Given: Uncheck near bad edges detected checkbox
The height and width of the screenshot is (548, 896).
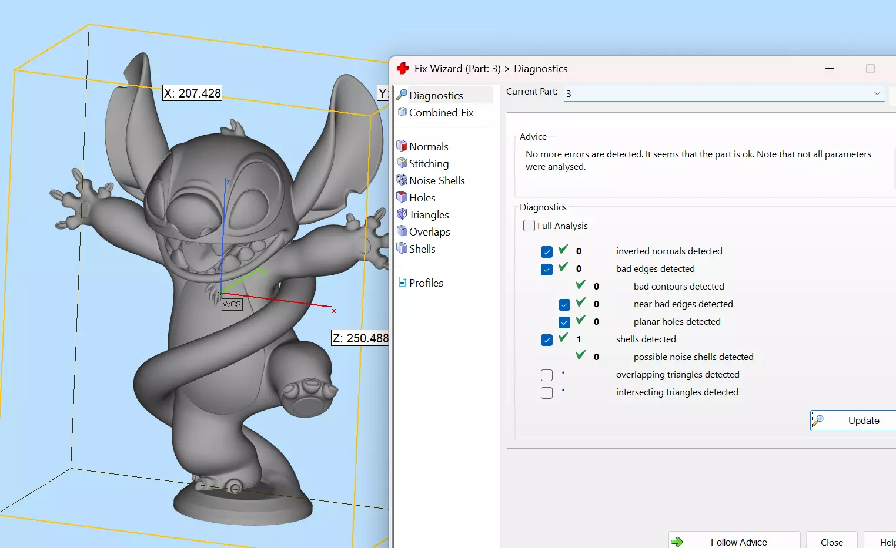Looking at the screenshot, I should point(564,305).
